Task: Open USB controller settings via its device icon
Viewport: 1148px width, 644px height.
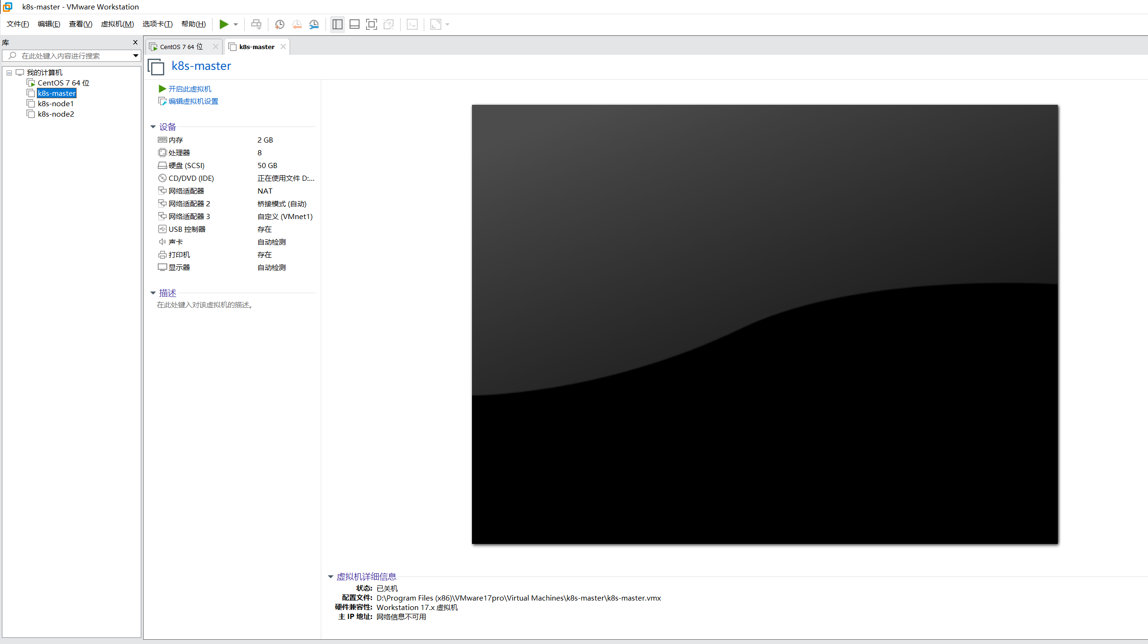Action: click(x=163, y=229)
